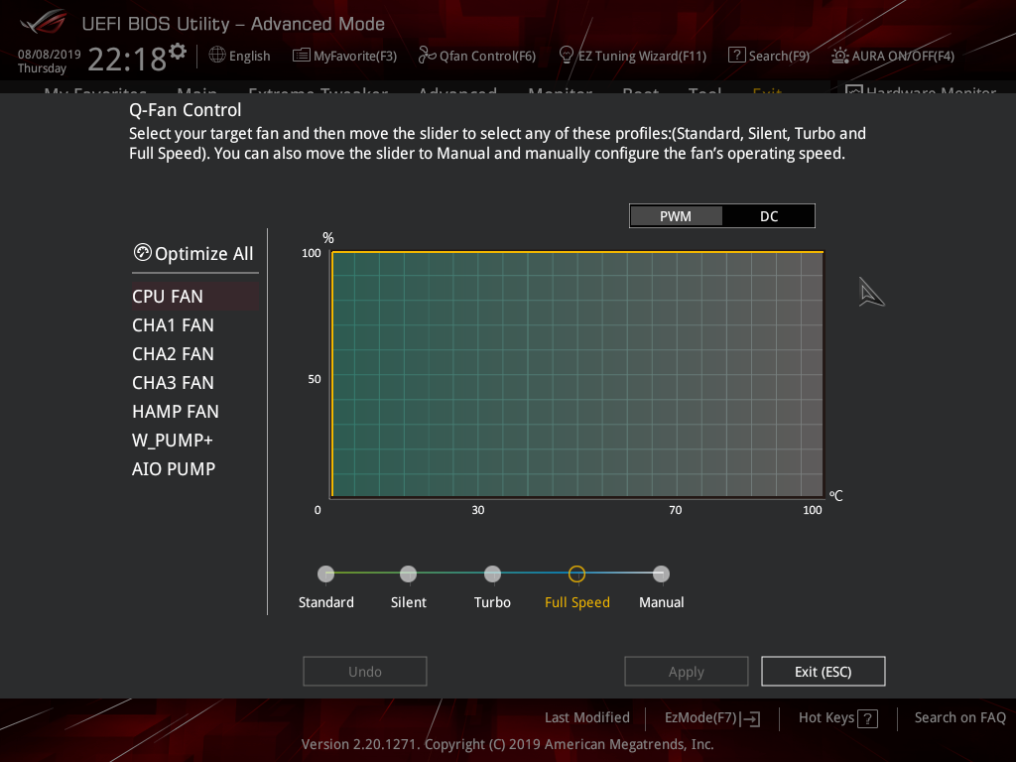Click the Optimize All fan icon
1016x762 pixels.
click(142, 253)
